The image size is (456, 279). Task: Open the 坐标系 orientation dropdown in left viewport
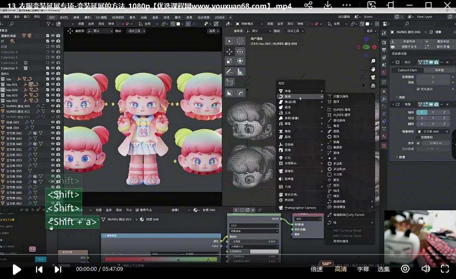point(100,31)
